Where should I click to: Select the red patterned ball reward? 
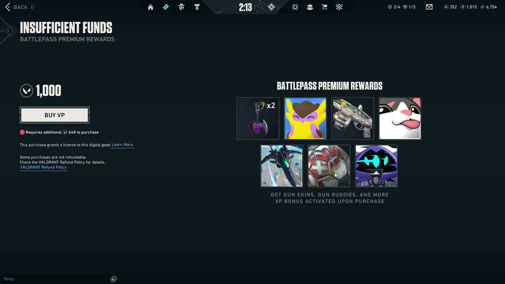coord(329,166)
